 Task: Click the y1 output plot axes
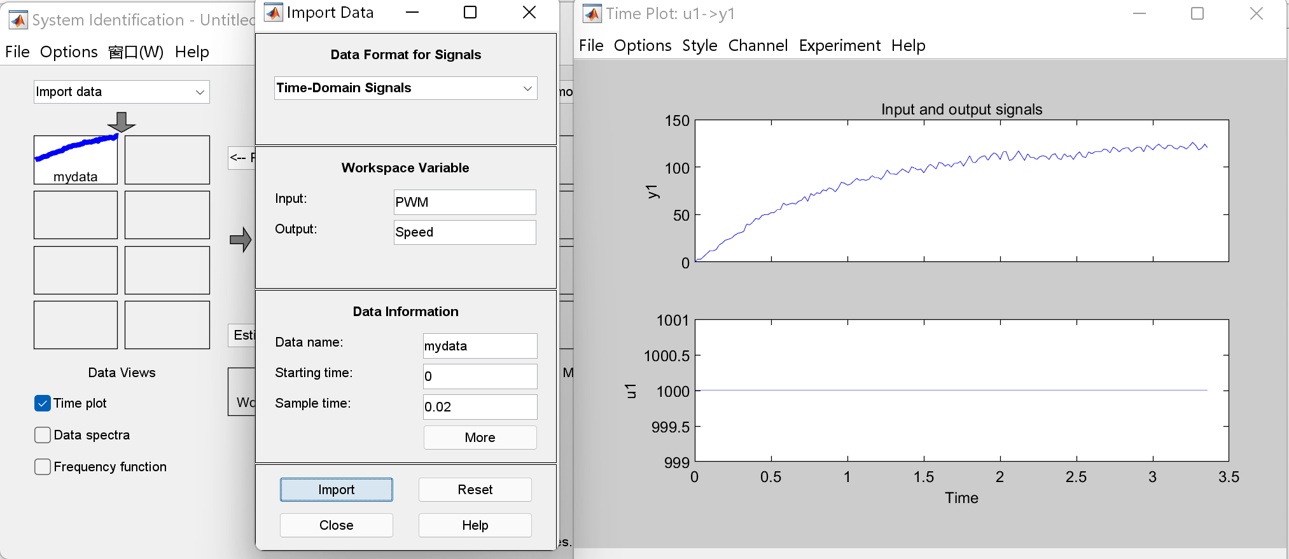click(x=962, y=191)
